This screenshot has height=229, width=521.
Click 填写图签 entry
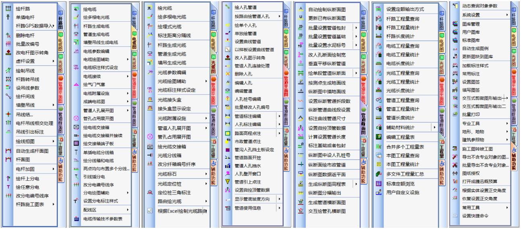coord(471,91)
